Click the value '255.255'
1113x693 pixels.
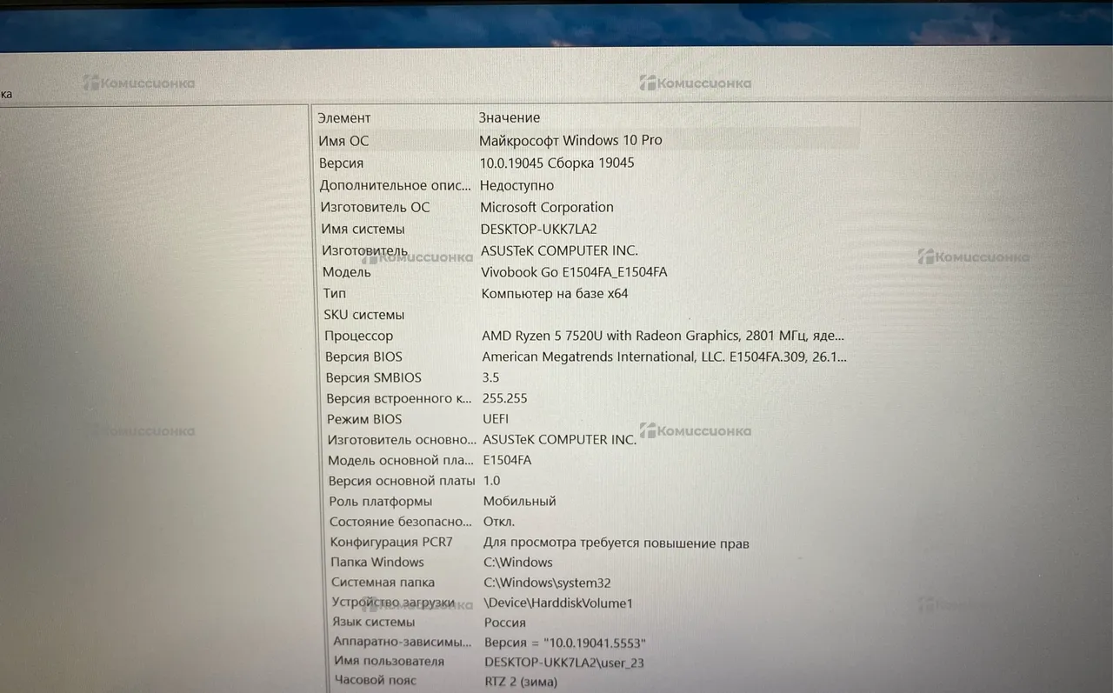[505, 398]
